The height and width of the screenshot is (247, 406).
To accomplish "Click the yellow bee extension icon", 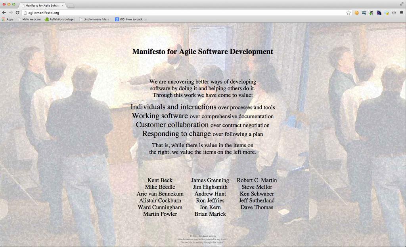I will 387,13.
